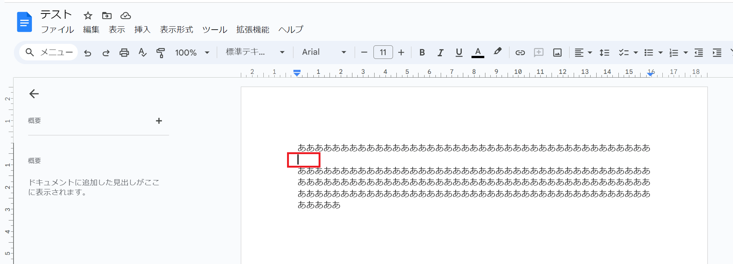The image size is (733, 264).
Task: Open the Arial font dropdown
Action: [x=324, y=52]
